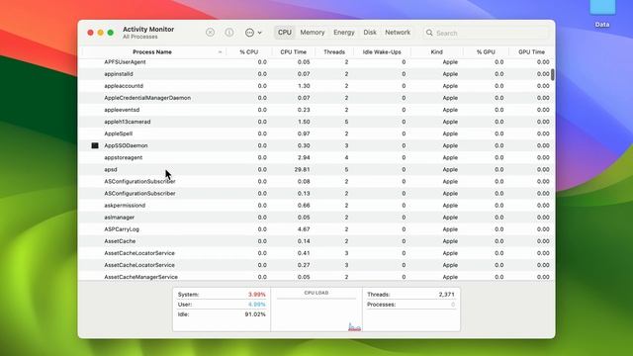Click the User percentage value
633x356 pixels.
click(x=257, y=305)
